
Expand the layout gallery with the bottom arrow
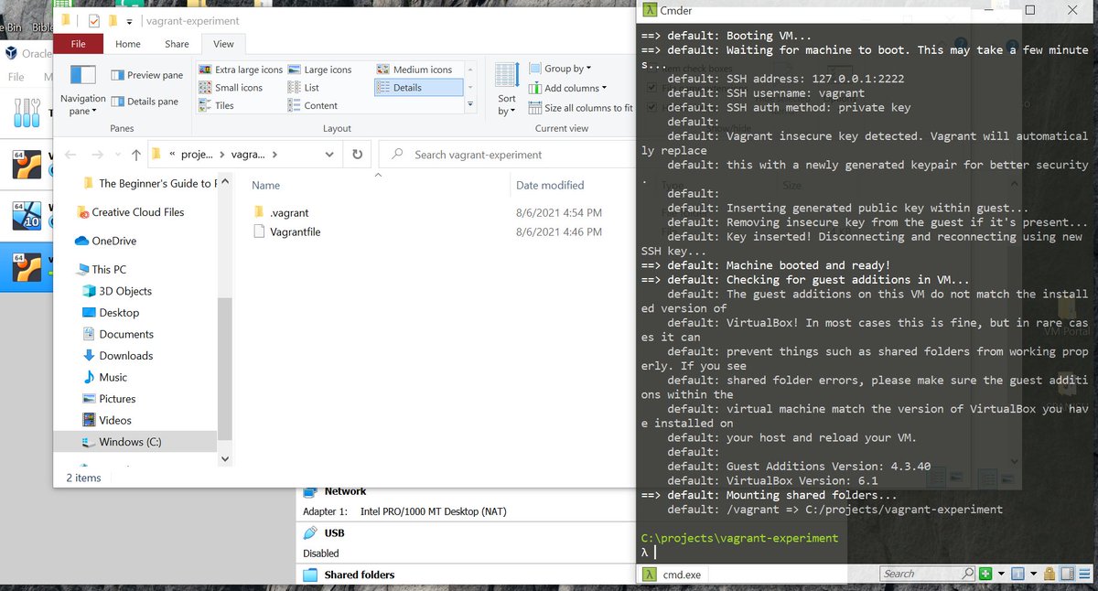click(471, 105)
